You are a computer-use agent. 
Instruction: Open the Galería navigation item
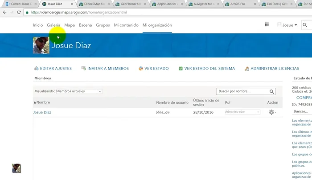tap(53, 25)
